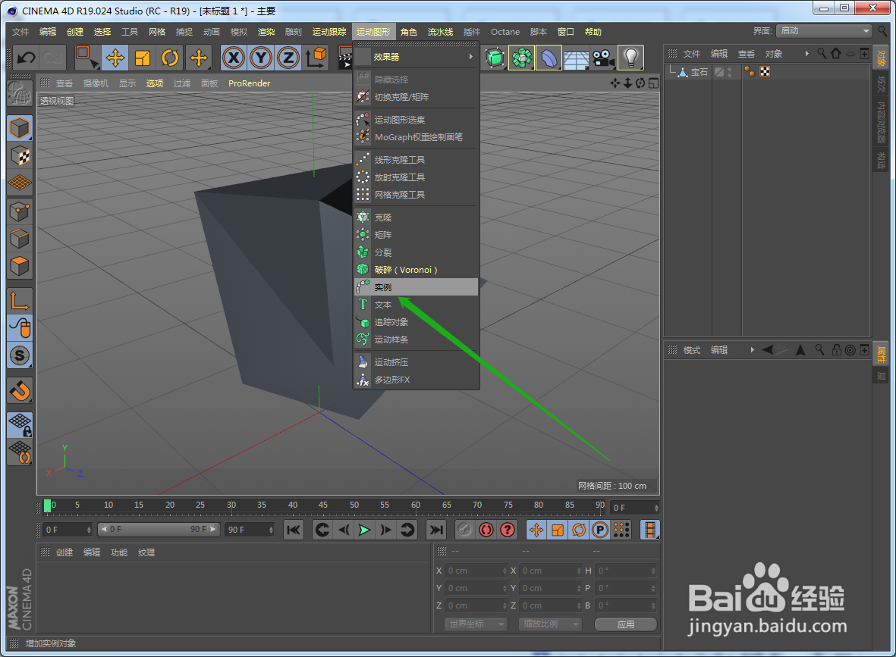Click the Viewport Solo S icon

coord(20,355)
